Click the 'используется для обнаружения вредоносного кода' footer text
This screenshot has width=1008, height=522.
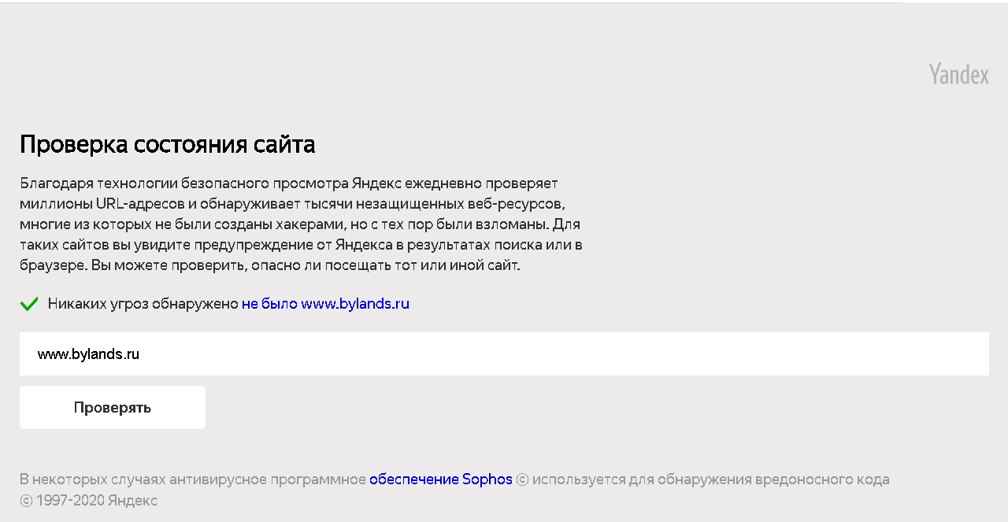coord(710,479)
